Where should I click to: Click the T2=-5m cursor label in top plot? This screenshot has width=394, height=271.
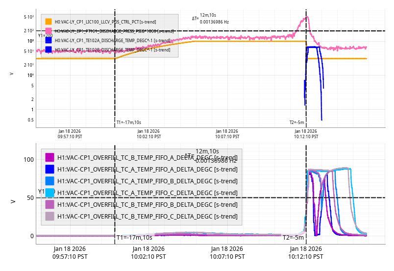pyautogui.click(x=296, y=123)
